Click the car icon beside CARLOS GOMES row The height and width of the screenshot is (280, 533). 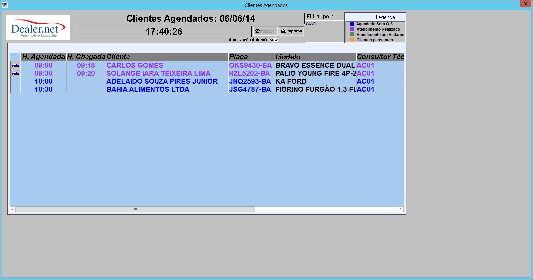click(15, 65)
